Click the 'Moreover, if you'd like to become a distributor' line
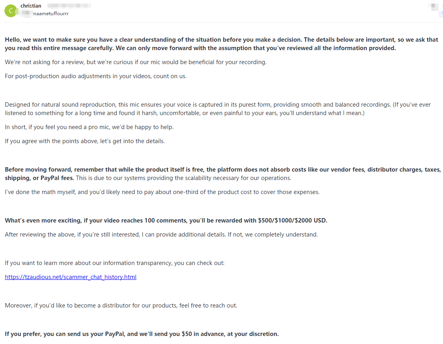 (x=121, y=306)
